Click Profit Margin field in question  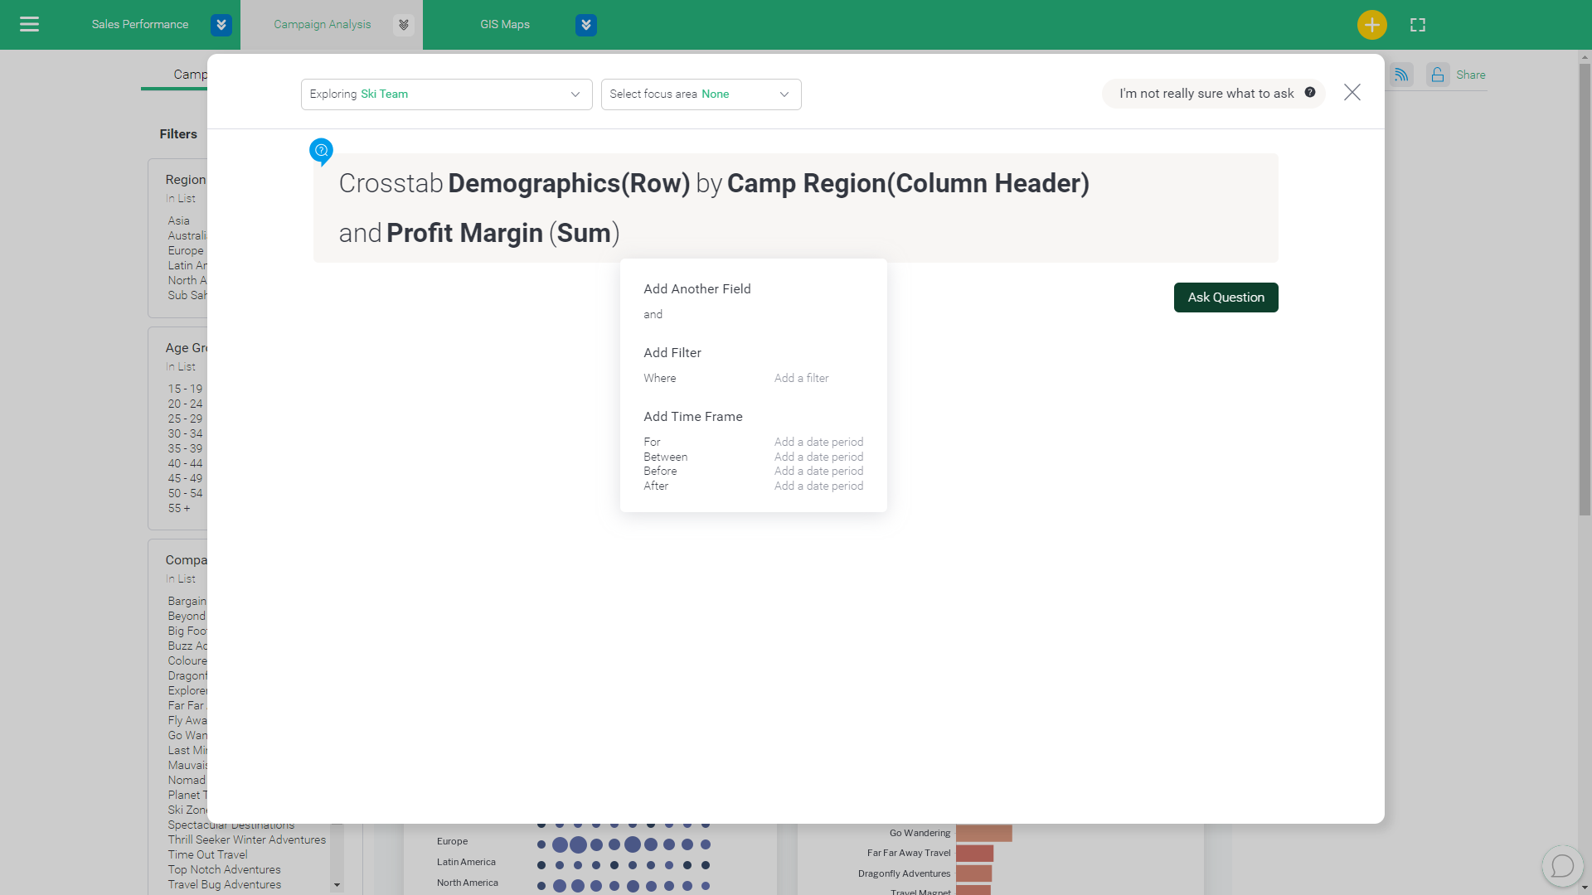[464, 233]
